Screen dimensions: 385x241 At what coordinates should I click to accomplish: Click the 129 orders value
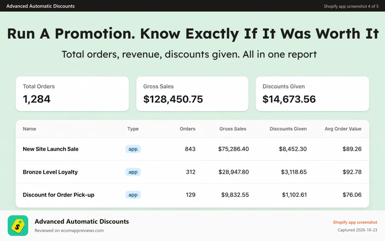click(191, 195)
